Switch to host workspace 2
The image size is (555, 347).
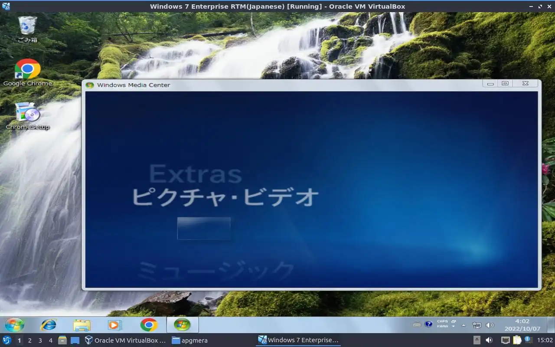tap(29, 340)
